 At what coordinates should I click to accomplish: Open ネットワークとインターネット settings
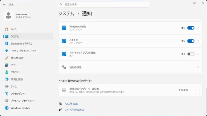coord(28,51)
